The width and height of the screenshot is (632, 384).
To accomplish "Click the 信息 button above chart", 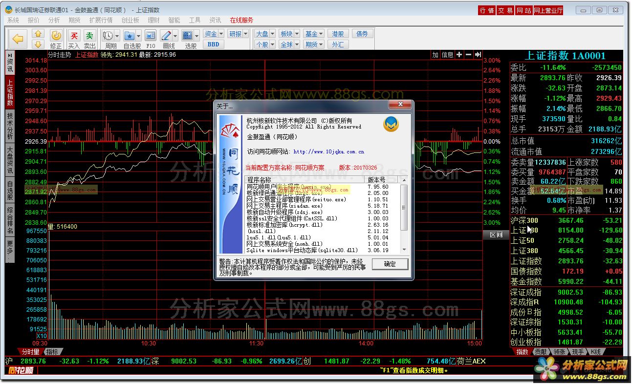I will pyautogui.click(x=447, y=55).
